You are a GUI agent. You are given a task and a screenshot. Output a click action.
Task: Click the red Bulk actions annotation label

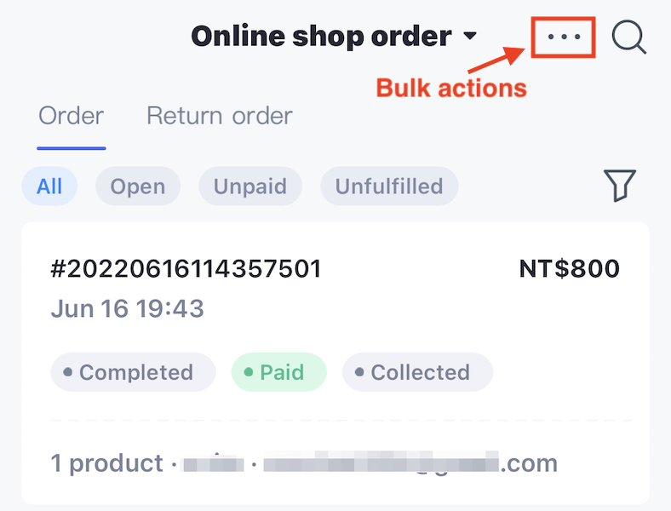tap(451, 89)
